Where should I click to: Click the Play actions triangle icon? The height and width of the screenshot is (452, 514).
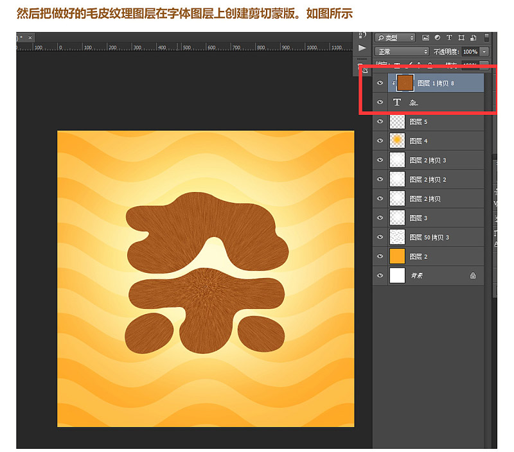pos(362,48)
